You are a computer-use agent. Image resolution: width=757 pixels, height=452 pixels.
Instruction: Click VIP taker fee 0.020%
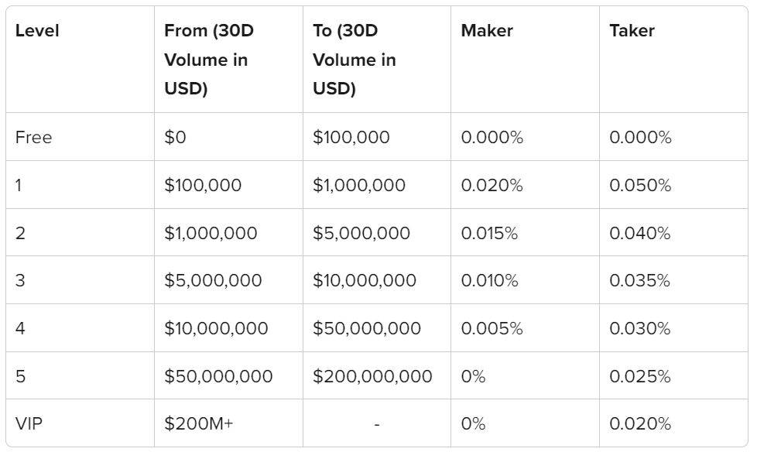[x=640, y=423]
